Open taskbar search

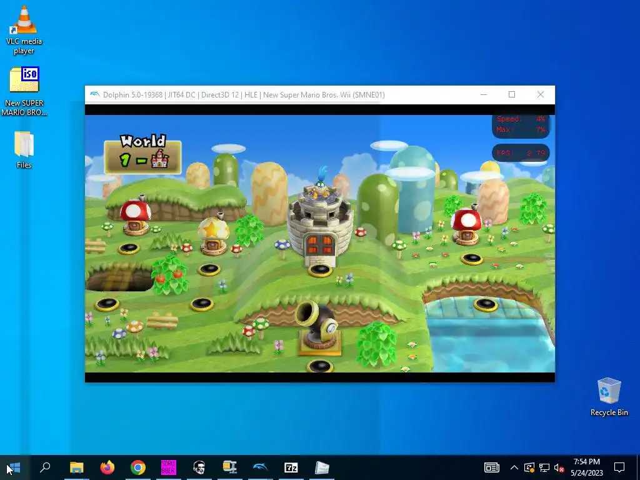45,467
